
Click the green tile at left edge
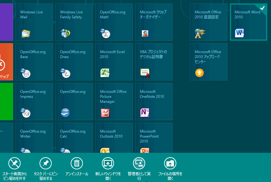[7, 102]
